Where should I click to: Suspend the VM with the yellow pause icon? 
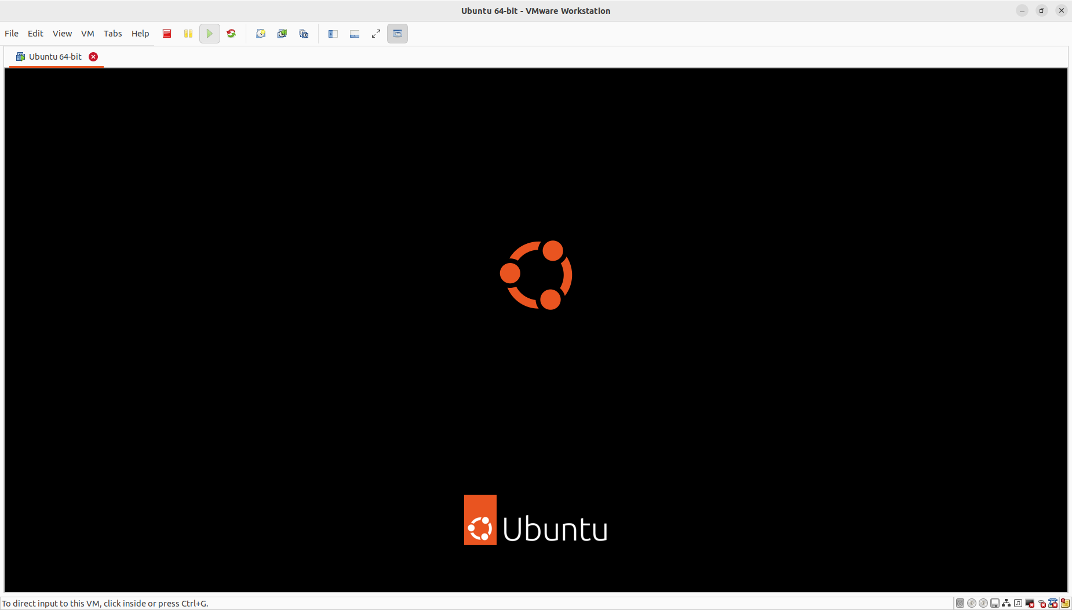pos(188,34)
